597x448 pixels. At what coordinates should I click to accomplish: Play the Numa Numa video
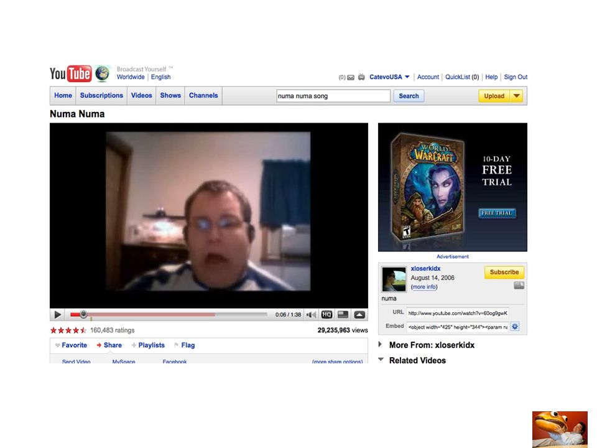tap(57, 315)
